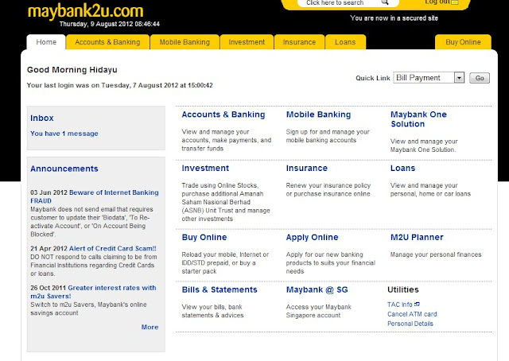Open the Apply Online section
Screen dimensions: 509x361
[x=312, y=237]
